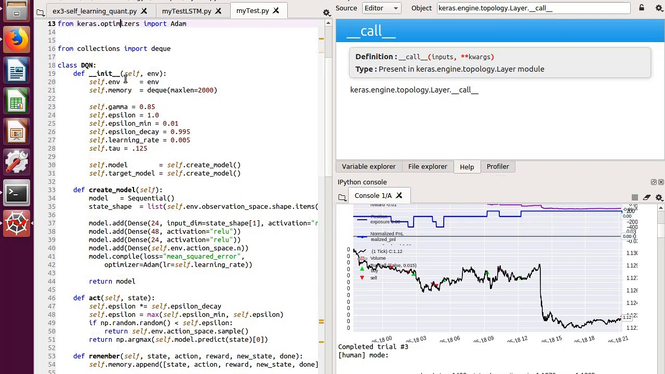Open the Source dropdown set to Editor
The image size is (665, 374).
pos(381,8)
